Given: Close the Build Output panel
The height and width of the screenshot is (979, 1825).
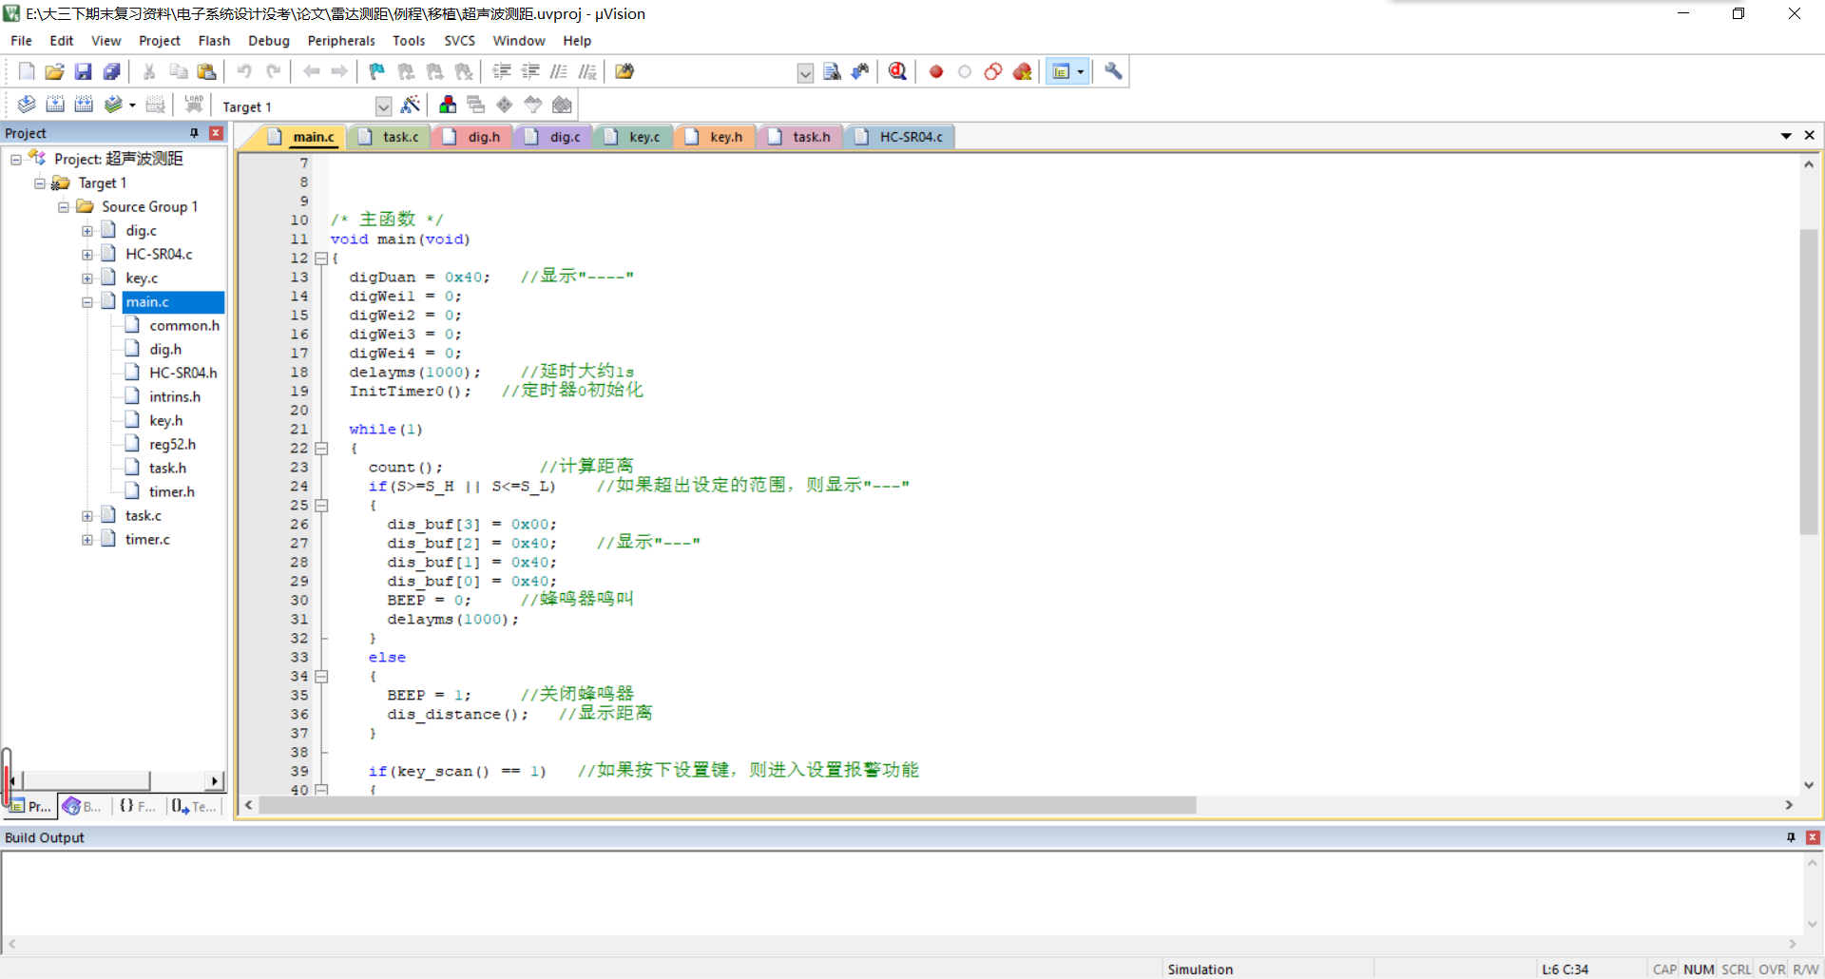Looking at the screenshot, I should pos(1813,837).
